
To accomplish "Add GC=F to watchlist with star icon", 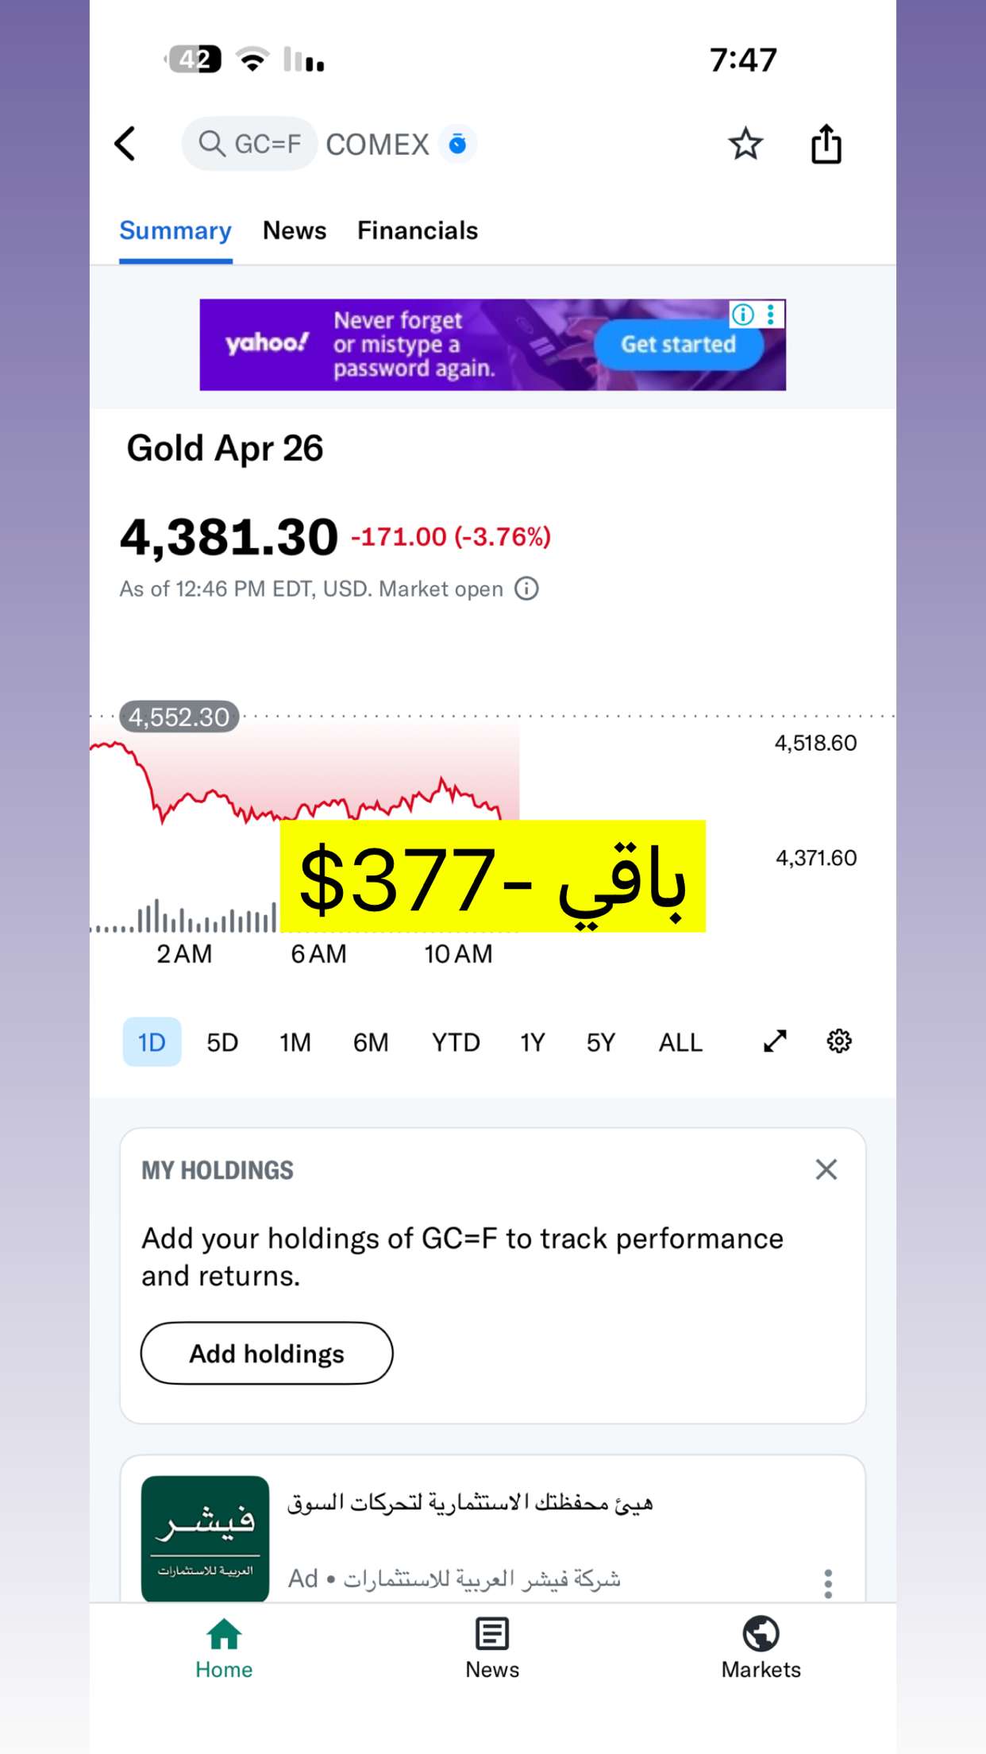I will 745,144.
